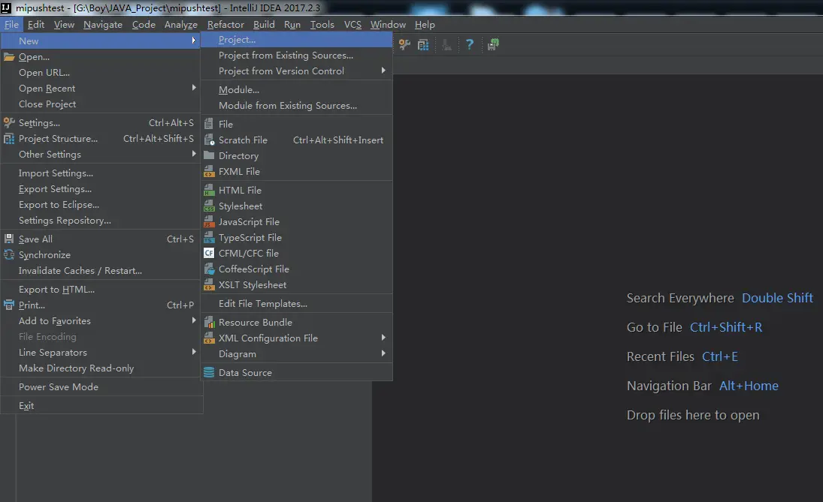Screen dimensions: 823x502
Task: Expand the Open Recent submenu
Action: pyautogui.click(x=101, y=88)
